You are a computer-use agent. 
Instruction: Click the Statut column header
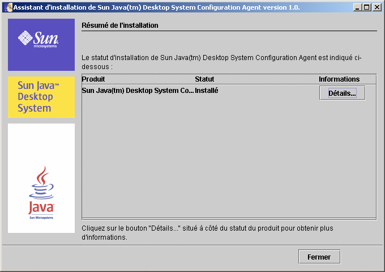[x=204, y=79]
